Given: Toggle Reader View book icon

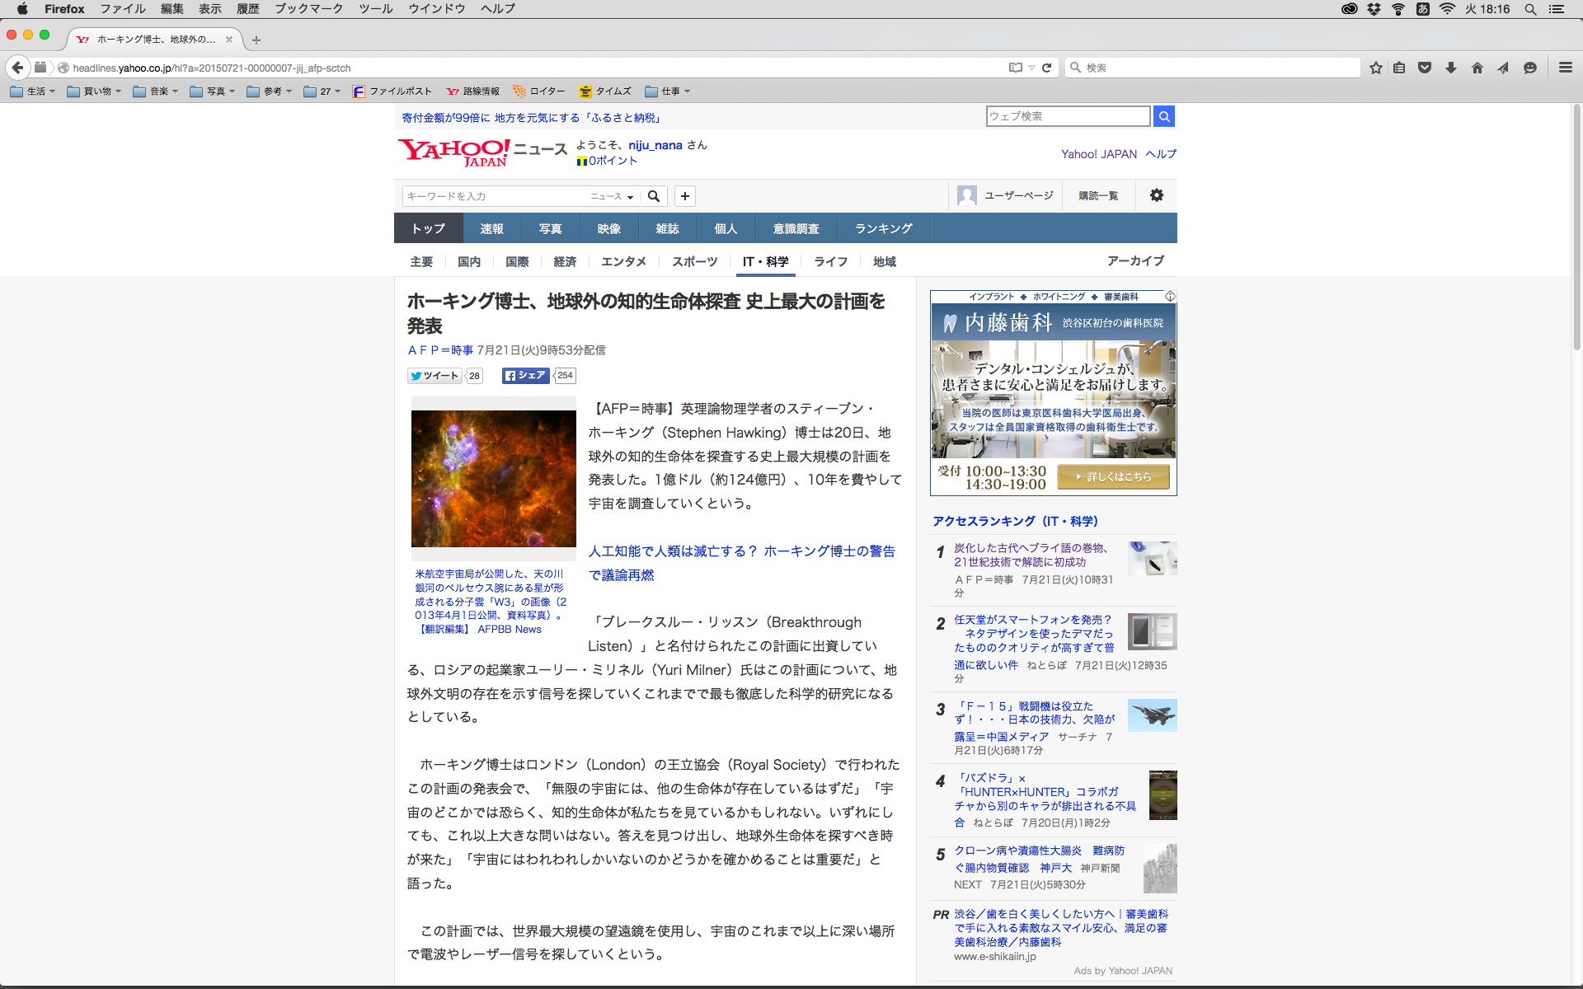Looking at the screenshot, I should [x=1016, y=68].
